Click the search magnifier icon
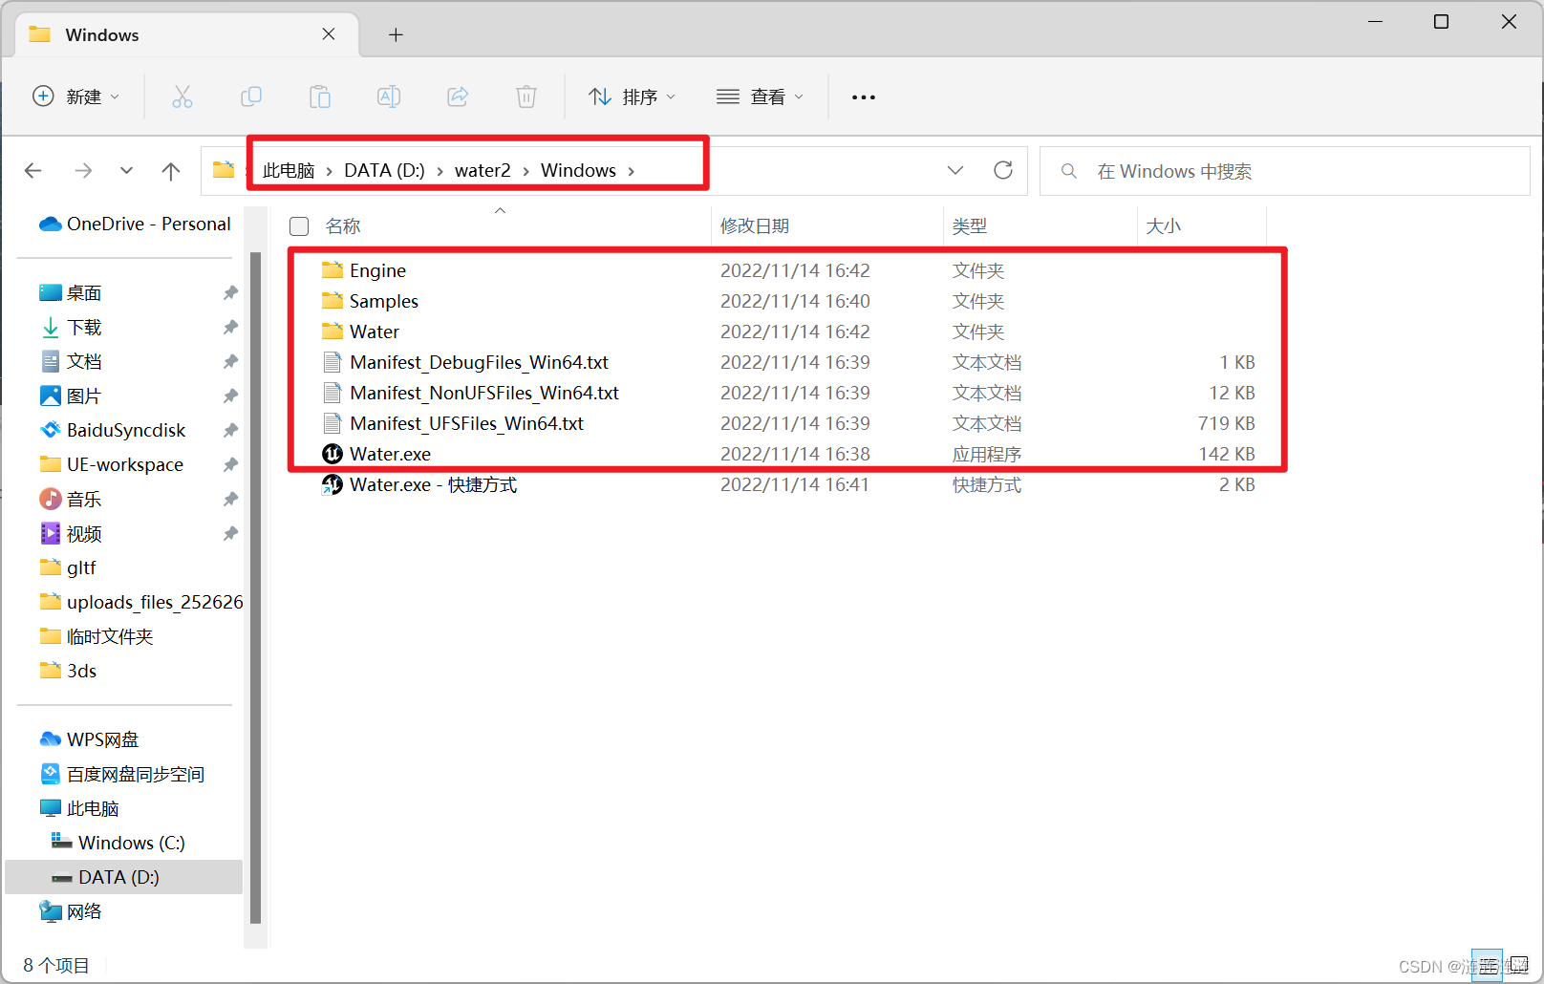This screenshot has width=1544, height=984. point(1069,171)
